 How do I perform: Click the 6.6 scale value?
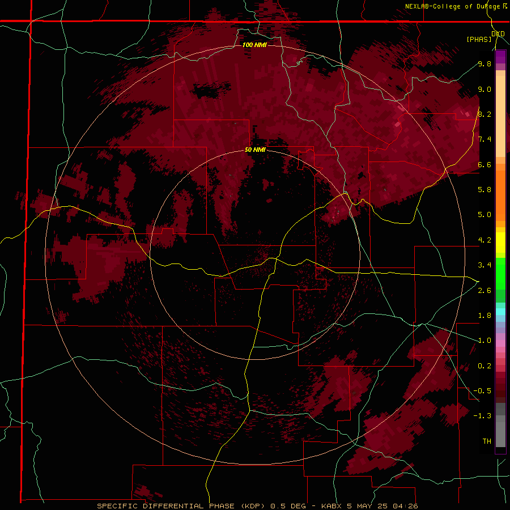(484, 164)
